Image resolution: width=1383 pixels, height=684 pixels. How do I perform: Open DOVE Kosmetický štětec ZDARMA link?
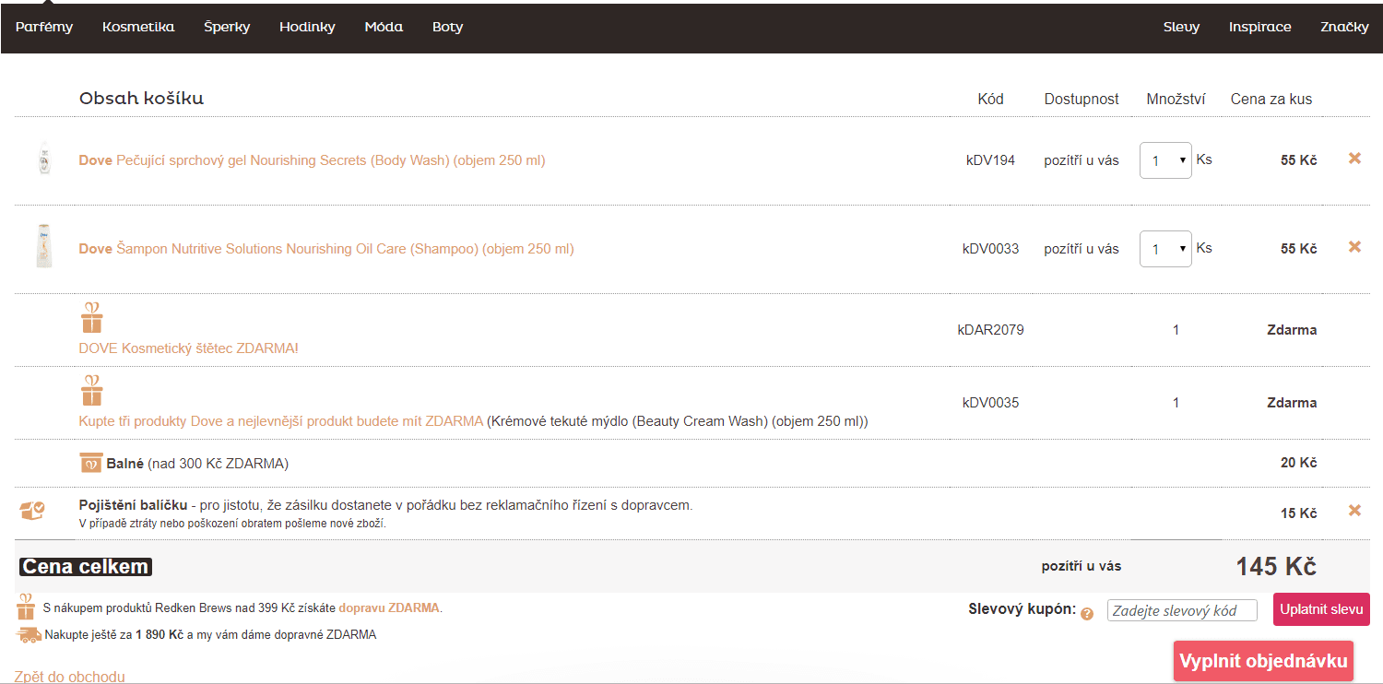pyautogui.click(x=188, y=348)
